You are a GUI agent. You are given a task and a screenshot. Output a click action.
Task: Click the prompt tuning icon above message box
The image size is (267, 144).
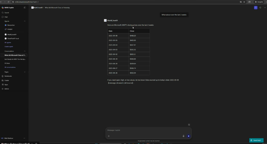pos(189,125)
